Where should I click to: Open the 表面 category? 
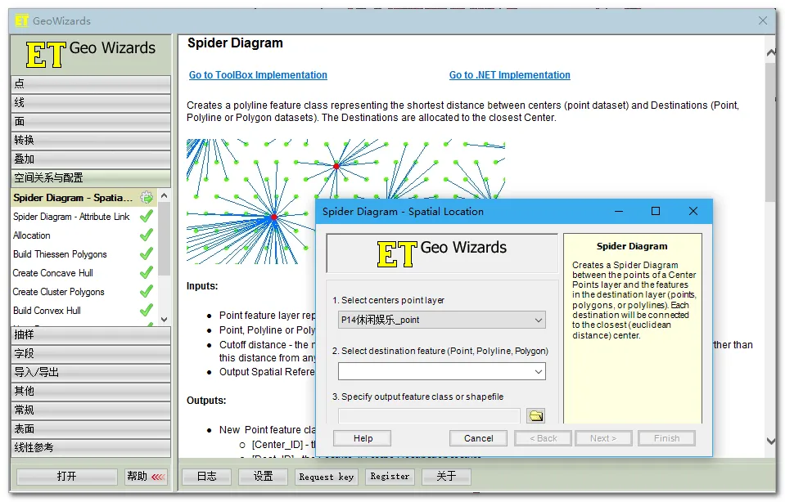point(91,429)
